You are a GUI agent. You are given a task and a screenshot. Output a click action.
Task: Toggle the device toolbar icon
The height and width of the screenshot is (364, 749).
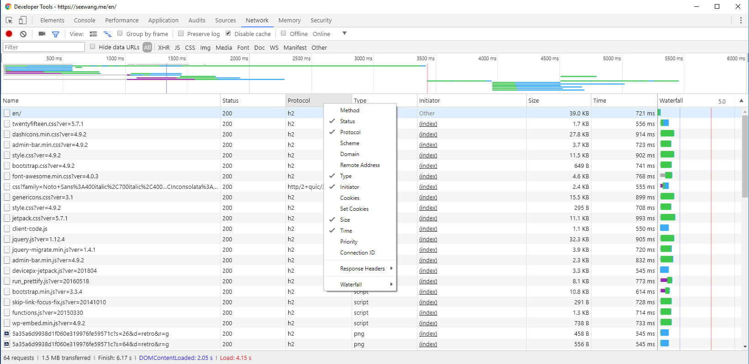point(22,21)
